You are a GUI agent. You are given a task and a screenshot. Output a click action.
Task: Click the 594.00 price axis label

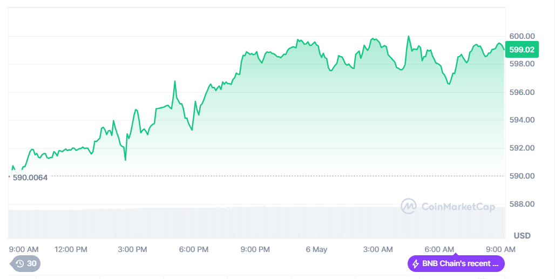[522, 120]
